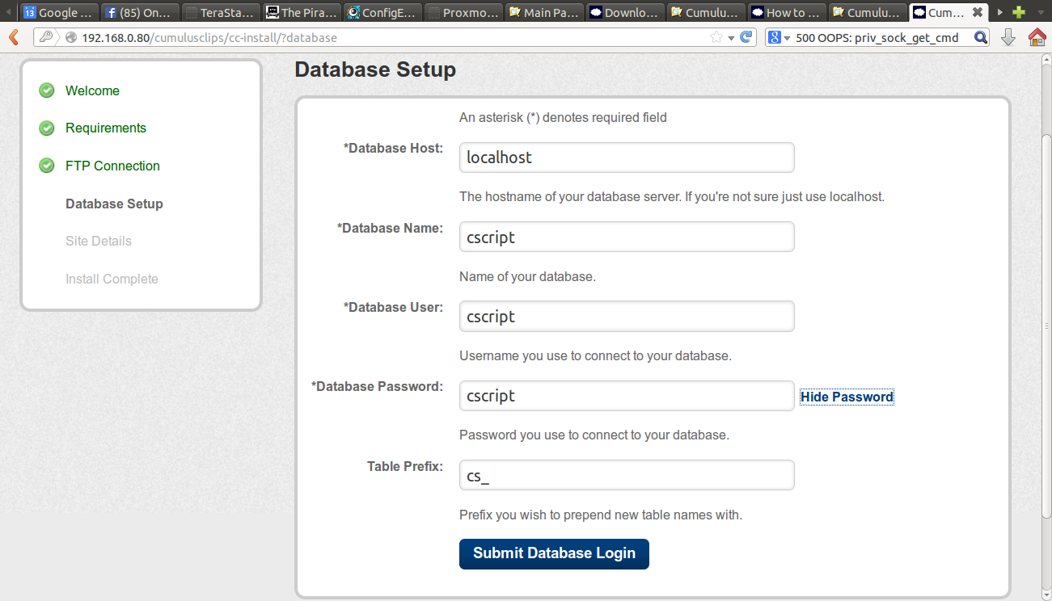Toggle Hide Password link
The width and height of the screenshot is (1052, 601).
847,397
